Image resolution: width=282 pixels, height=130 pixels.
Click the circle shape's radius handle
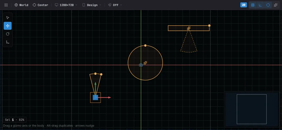coord(145,46)
